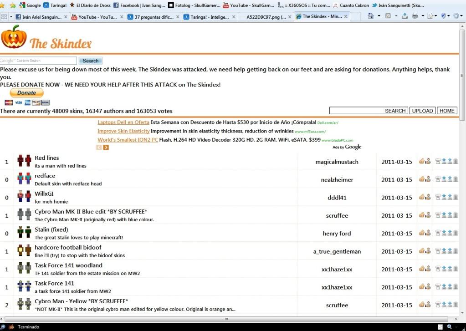The width and height of the screenshot is (466, 331).
Task: Switch to the A522D9C97.png tab
Action: click(x=266, y=17)
